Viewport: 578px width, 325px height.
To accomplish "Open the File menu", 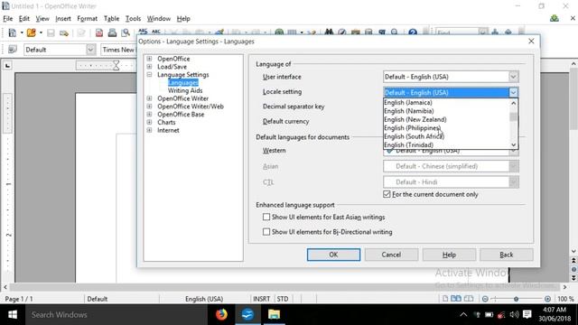I will click(8, 18).
